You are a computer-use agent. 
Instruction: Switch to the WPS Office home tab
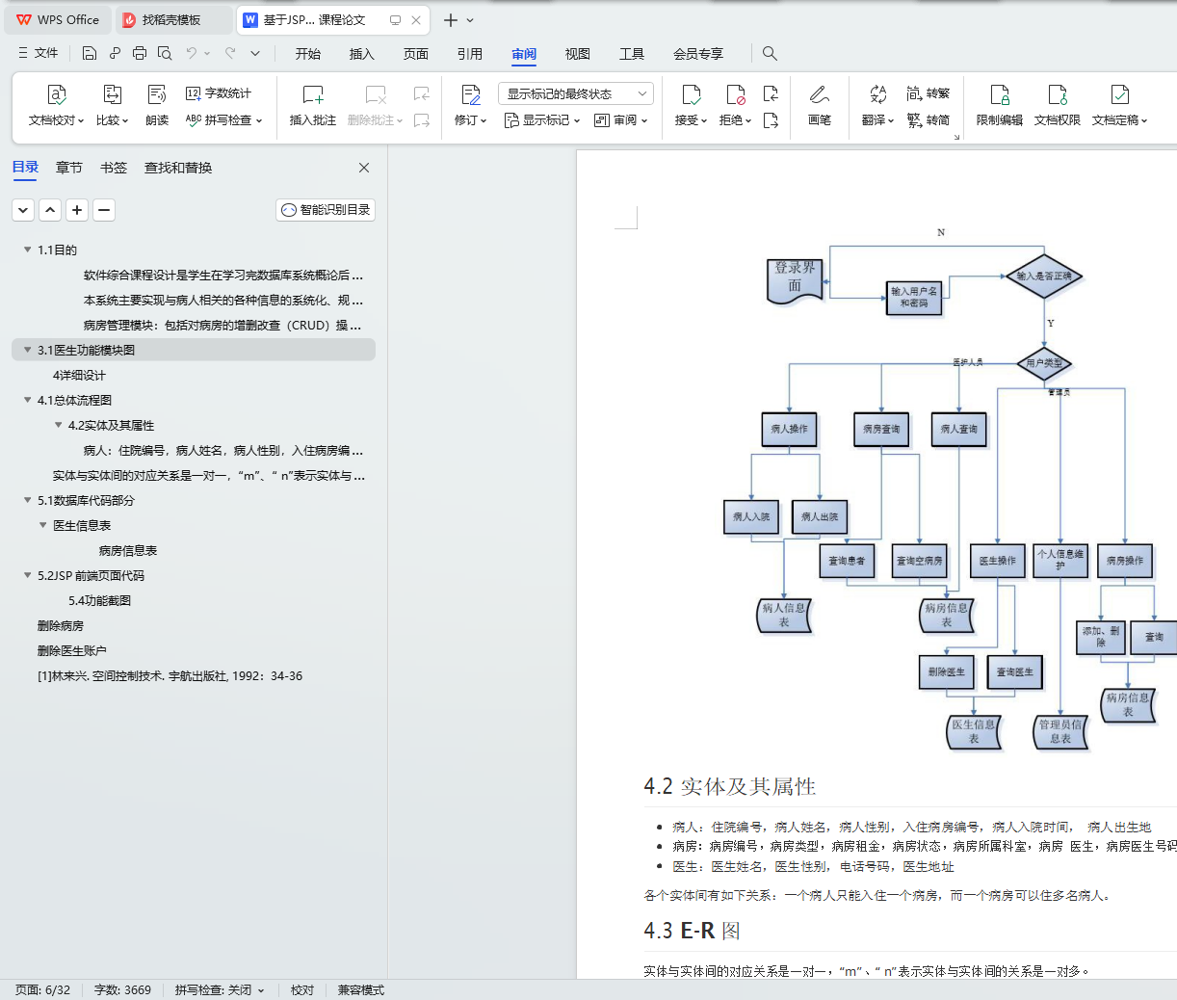tap(58, 19)
